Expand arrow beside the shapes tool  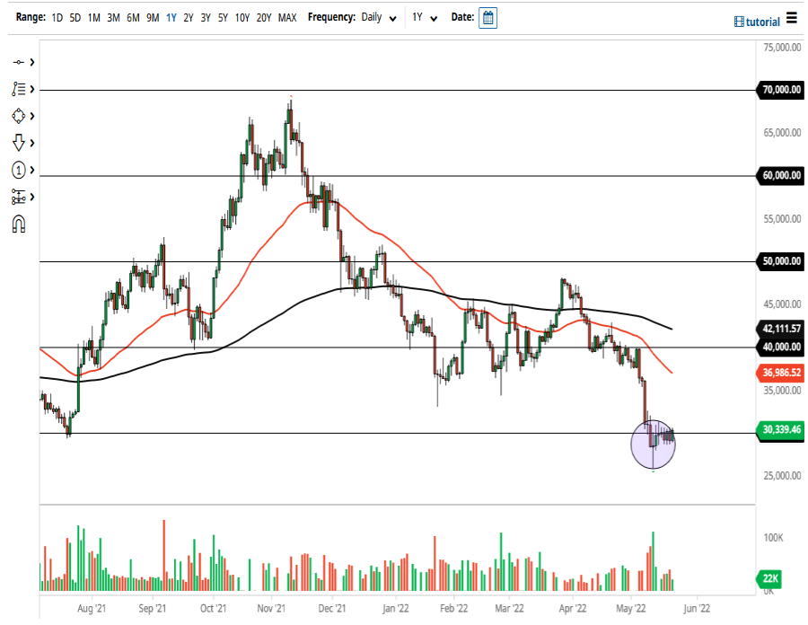(x=32, y=116)
